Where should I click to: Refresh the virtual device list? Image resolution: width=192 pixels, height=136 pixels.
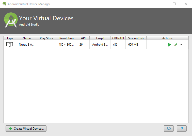[169, 129]
